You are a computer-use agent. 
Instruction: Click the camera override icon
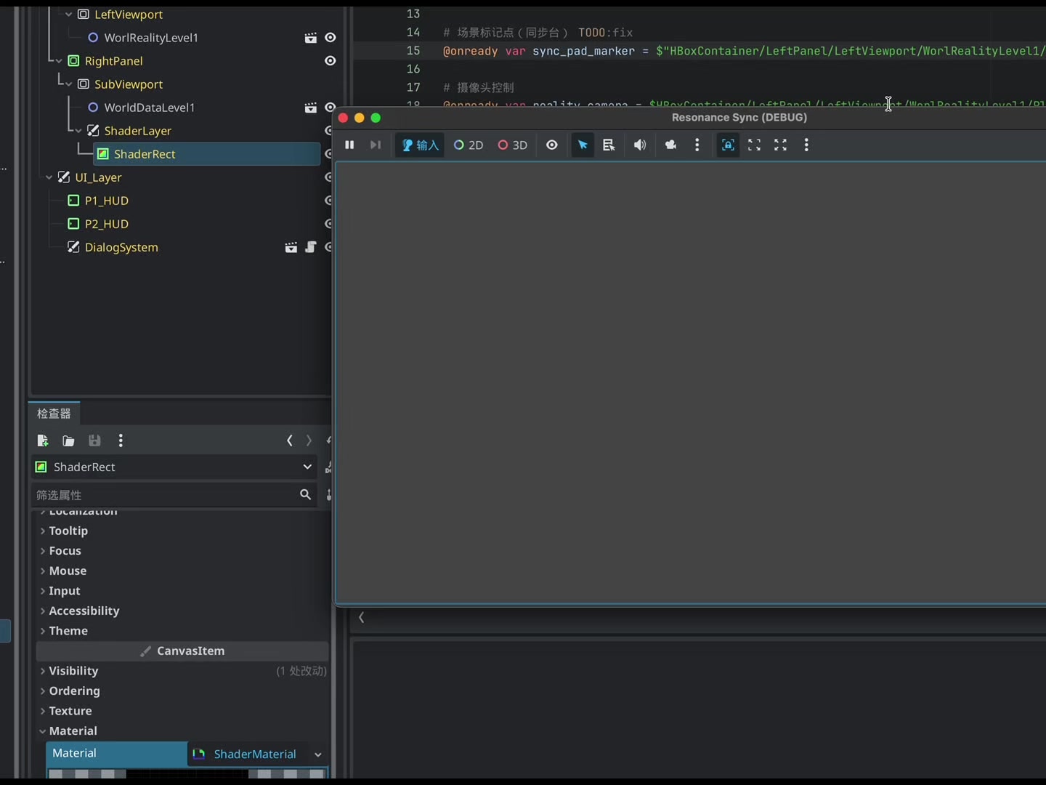click(x=670, y=145)
